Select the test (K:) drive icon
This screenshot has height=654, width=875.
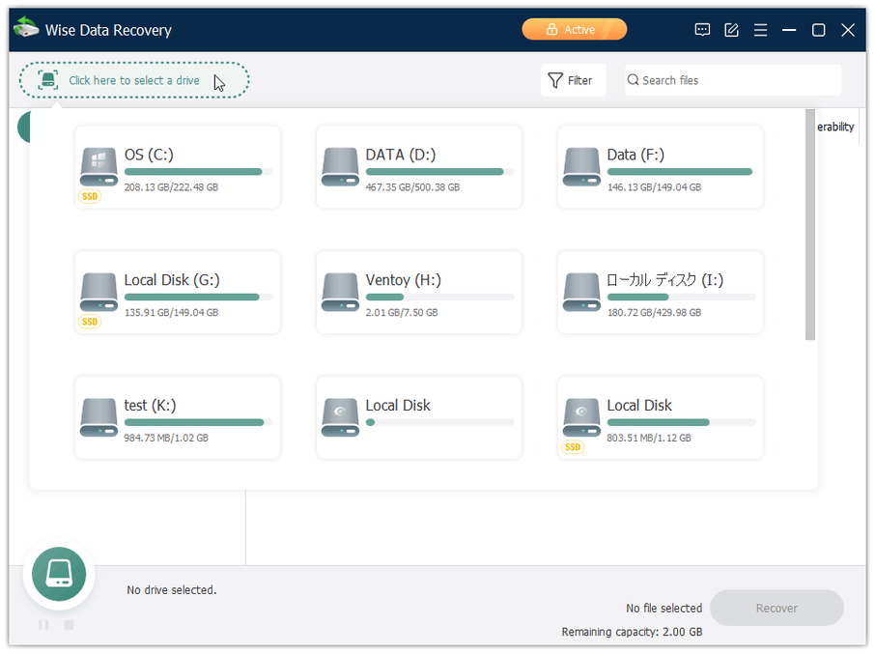click(99, 417)
